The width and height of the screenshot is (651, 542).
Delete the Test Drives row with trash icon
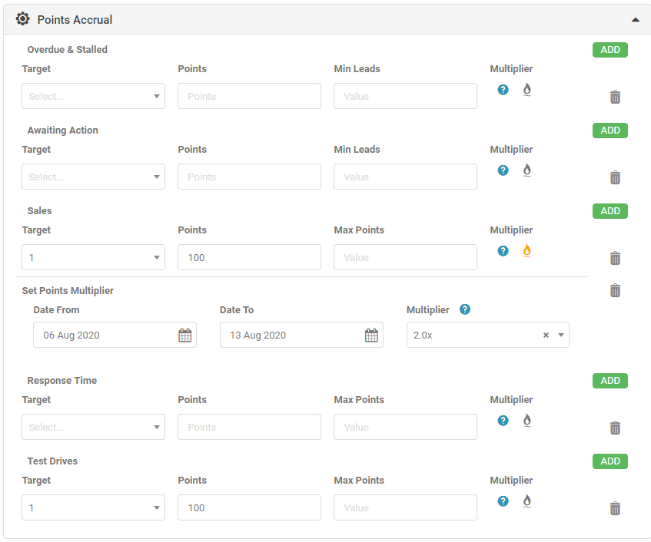(x=615, y=508)
